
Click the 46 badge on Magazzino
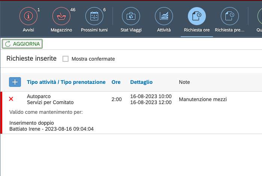[x=73, y=9]
